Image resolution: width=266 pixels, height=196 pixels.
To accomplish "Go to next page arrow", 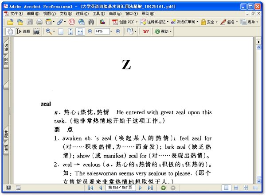I will [x=141, y=188].
